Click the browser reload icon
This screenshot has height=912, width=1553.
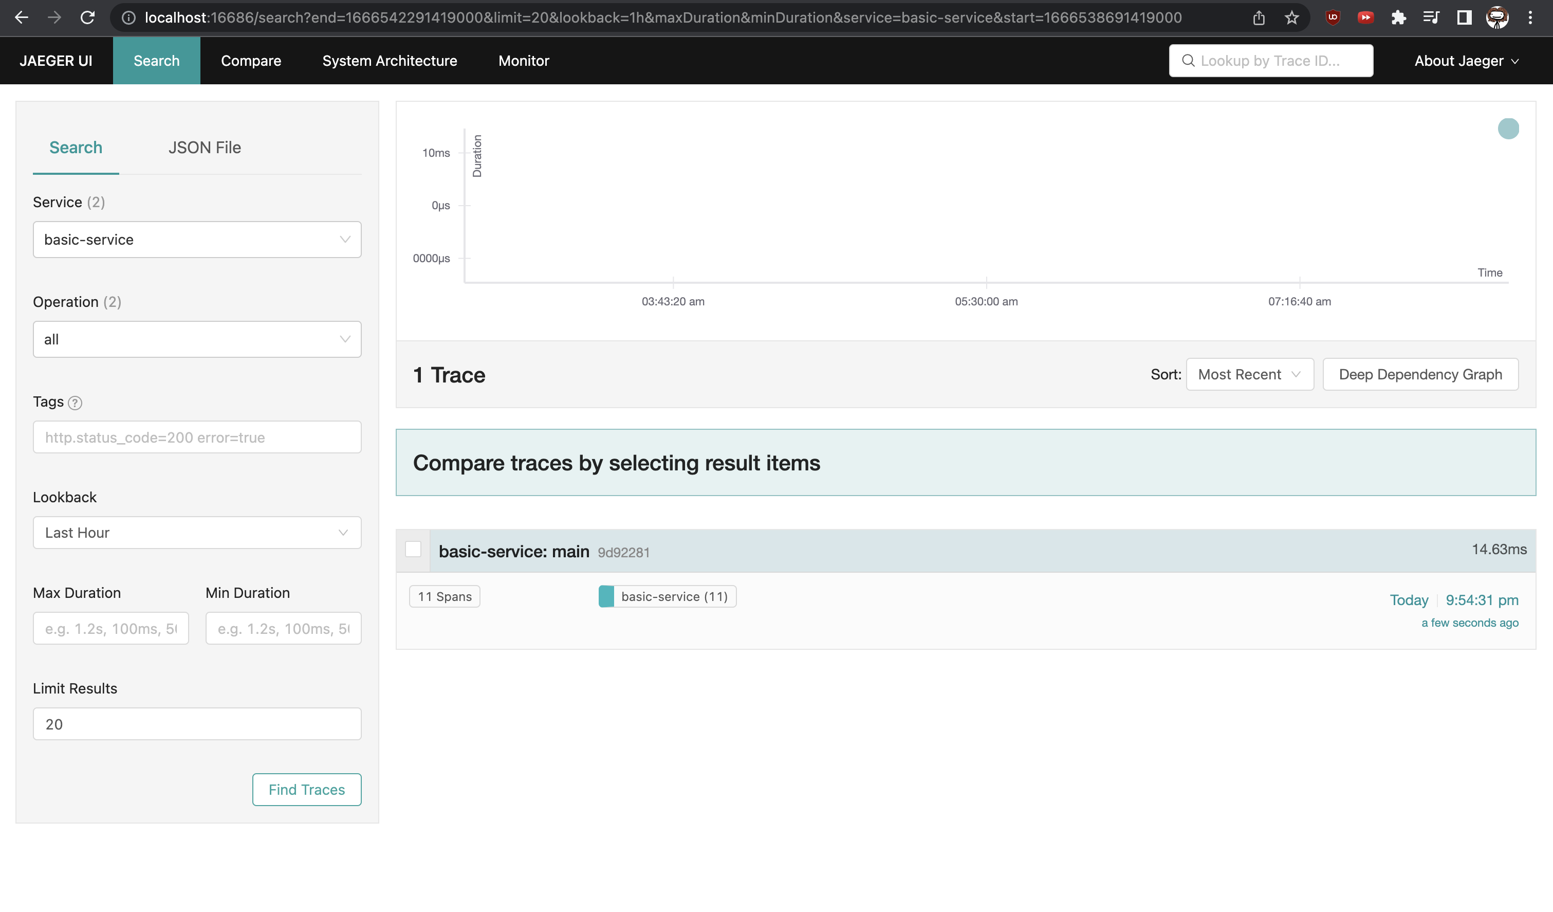point(87,17)
